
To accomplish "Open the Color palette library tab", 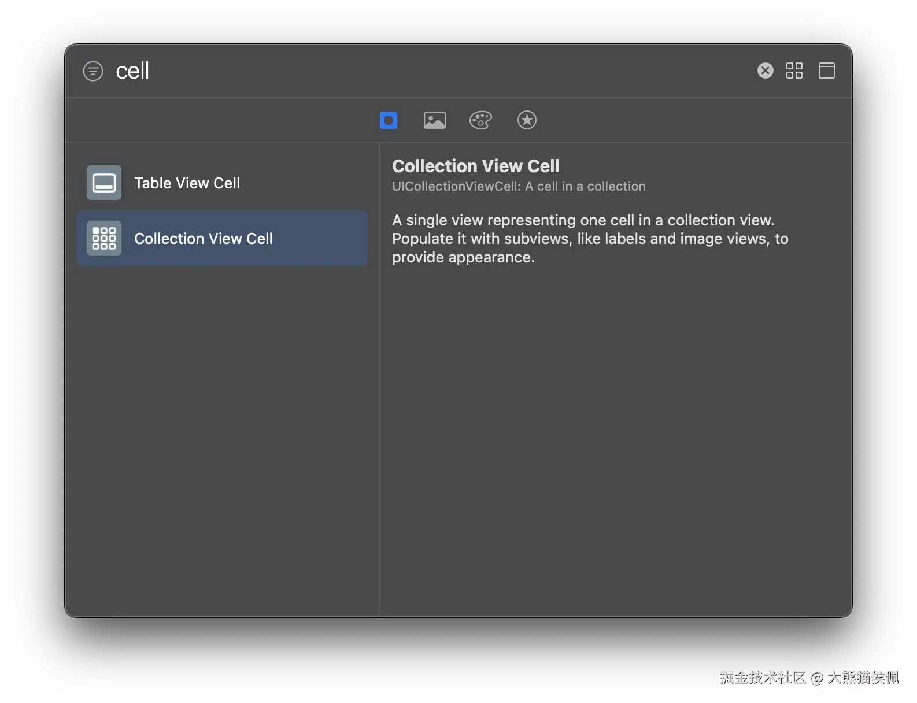I will tap(480, 120).
